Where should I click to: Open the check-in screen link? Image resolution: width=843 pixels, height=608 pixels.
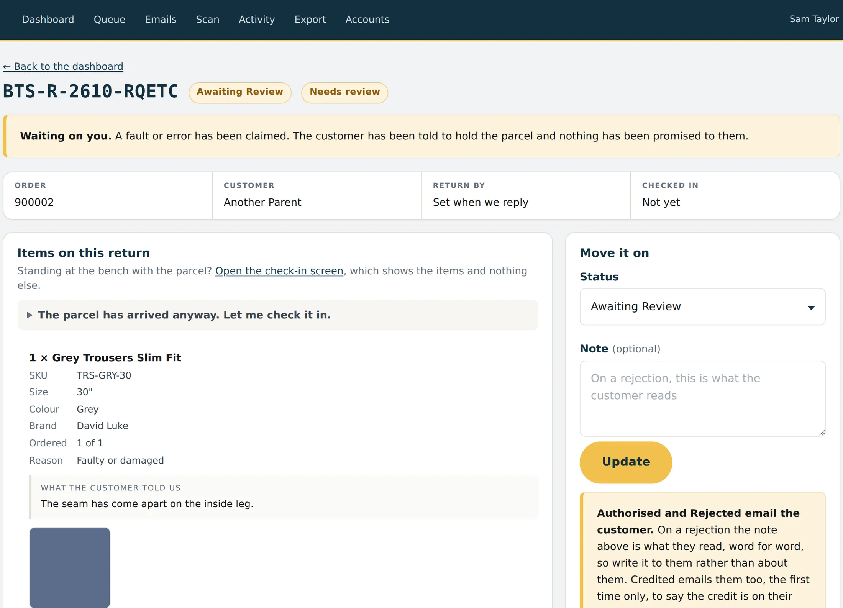click(279, 271)
